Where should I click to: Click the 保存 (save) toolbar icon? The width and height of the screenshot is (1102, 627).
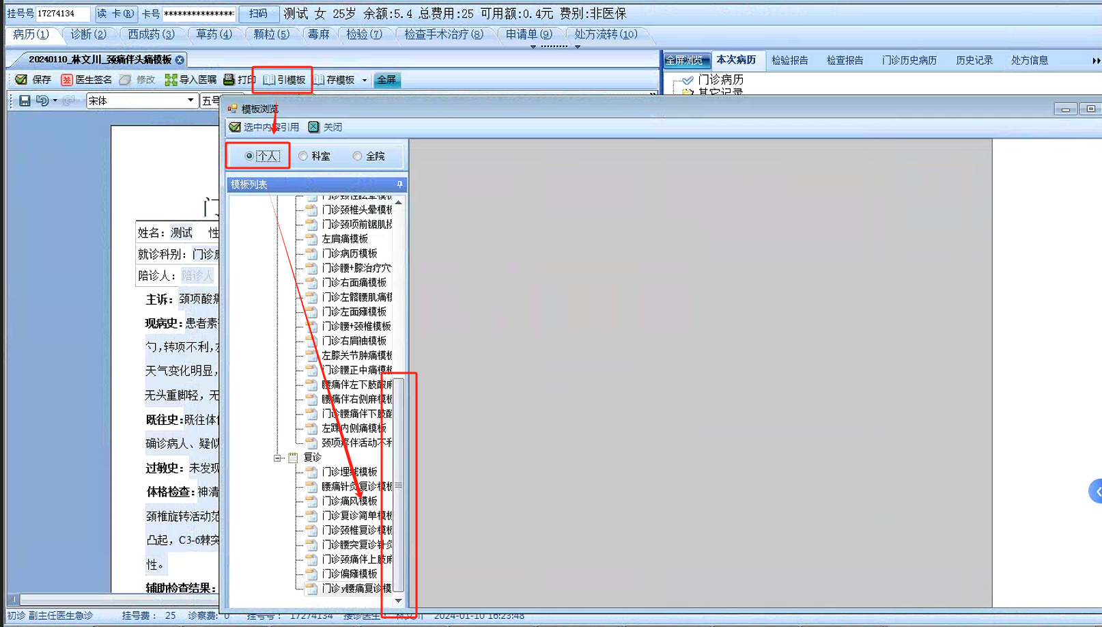point(22,80)
